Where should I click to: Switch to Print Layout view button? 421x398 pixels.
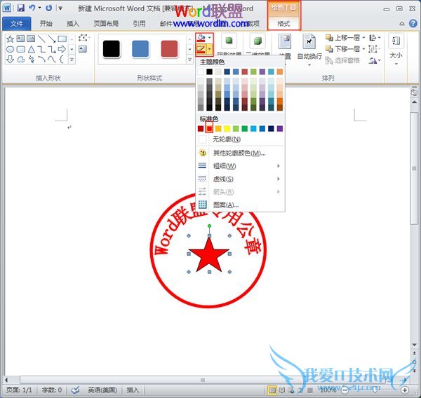coord(272,390)
